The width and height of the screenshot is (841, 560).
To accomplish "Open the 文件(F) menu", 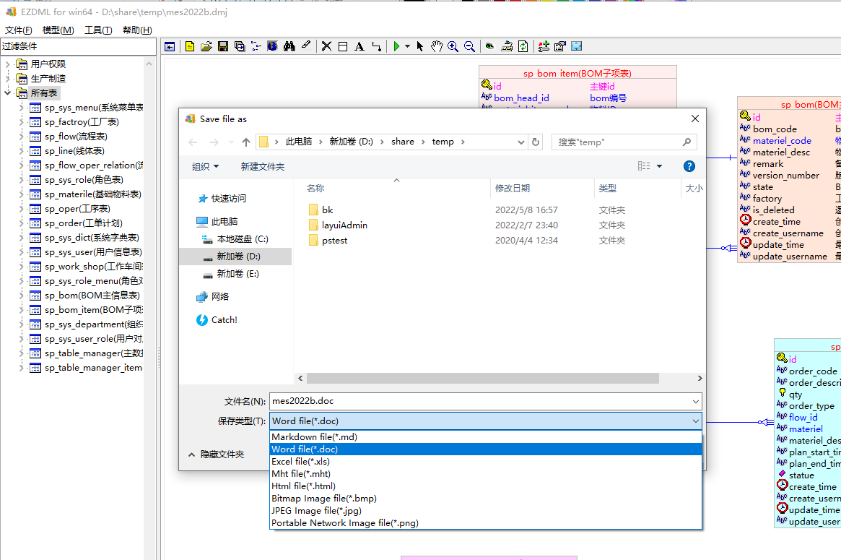I will 19,30.
